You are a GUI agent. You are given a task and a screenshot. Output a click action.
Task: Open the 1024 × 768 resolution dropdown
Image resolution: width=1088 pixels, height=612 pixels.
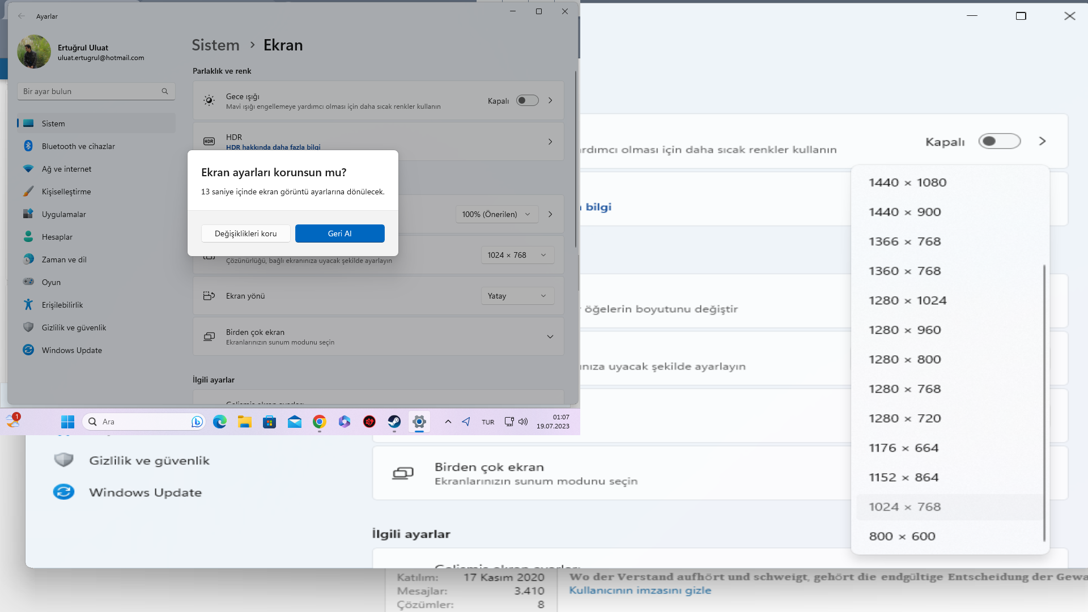pyautogui.click(x=517, y=255)
